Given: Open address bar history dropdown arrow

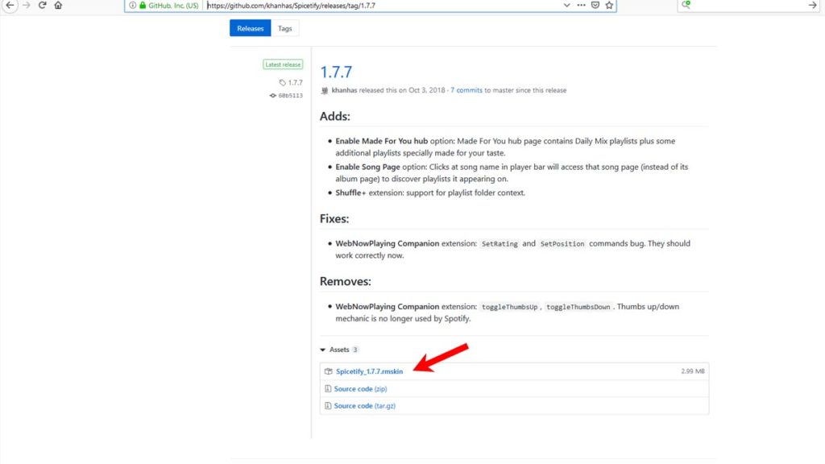Looking at the screenshot, I should tap(566, 6).
